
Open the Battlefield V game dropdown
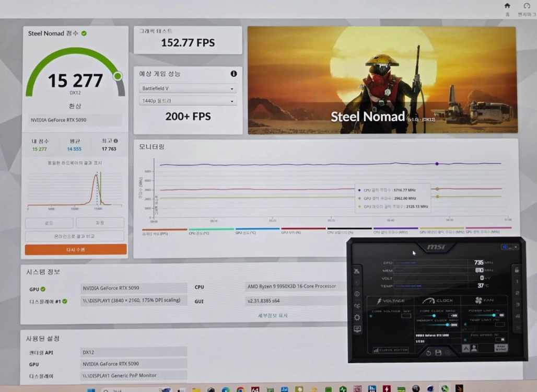click(188, 88)
